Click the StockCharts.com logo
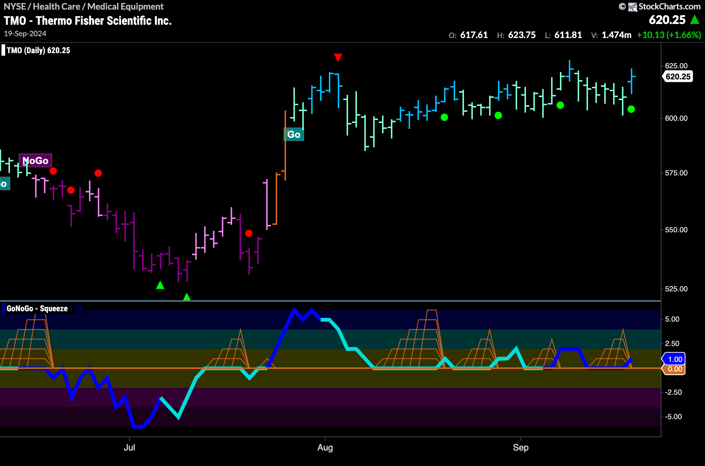This screenshot has width=705, height=466. pos(660,7)
